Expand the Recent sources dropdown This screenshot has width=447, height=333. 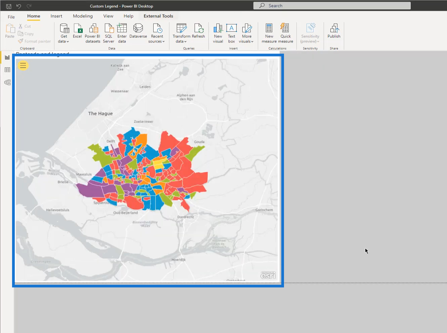(x=157, y=33)
